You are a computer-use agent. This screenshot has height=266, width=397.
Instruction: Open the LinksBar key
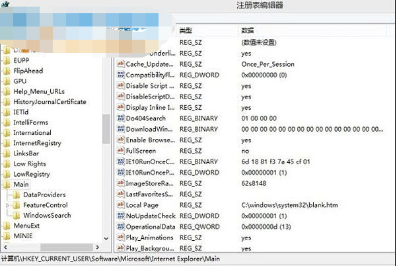[x=26, y=154]
